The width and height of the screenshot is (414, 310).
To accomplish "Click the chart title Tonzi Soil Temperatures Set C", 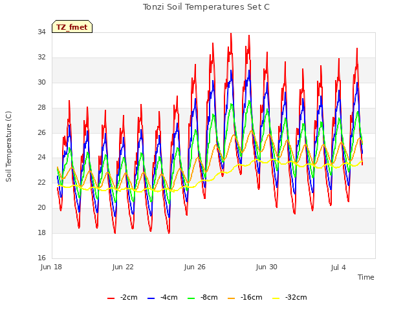I will tap(206, 7).
